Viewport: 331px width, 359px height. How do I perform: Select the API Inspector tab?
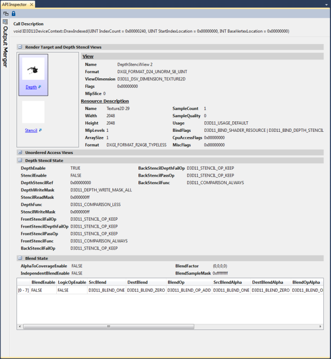point(14,4)
